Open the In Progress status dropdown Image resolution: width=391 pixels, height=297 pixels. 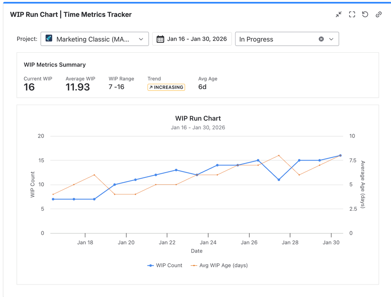287,39
